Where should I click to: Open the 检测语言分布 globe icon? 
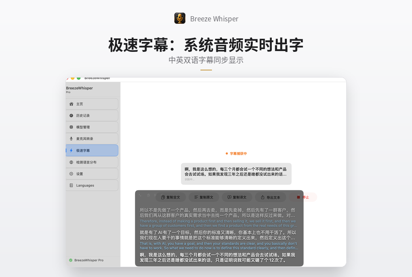(x=71, y=162)
